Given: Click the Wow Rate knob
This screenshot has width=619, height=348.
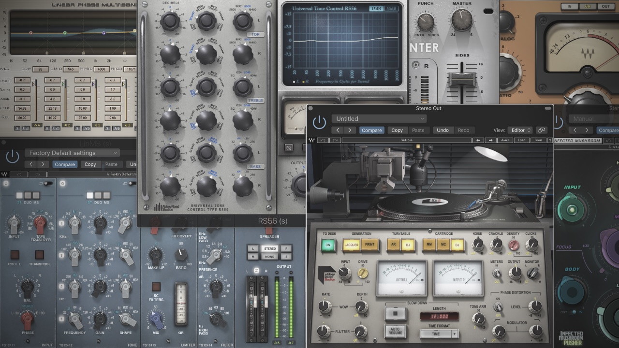Looking at the screenshot, I should click(x=324, y=305).
